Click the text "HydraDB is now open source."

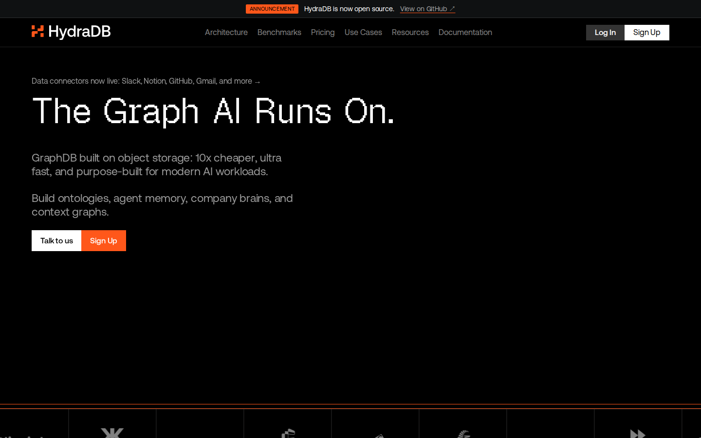pyautogui.click(x=349, y=9)
